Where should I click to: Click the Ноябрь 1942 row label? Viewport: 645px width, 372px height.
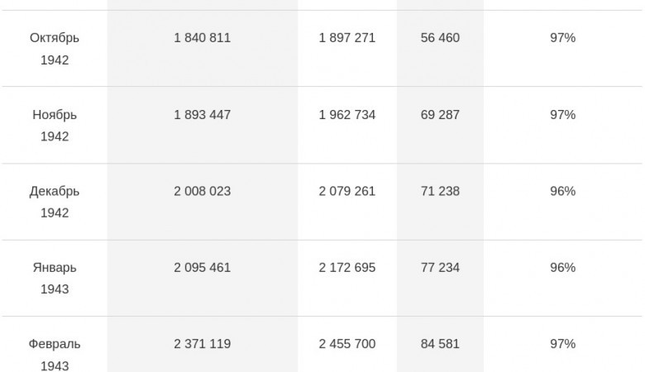(55, 126)
